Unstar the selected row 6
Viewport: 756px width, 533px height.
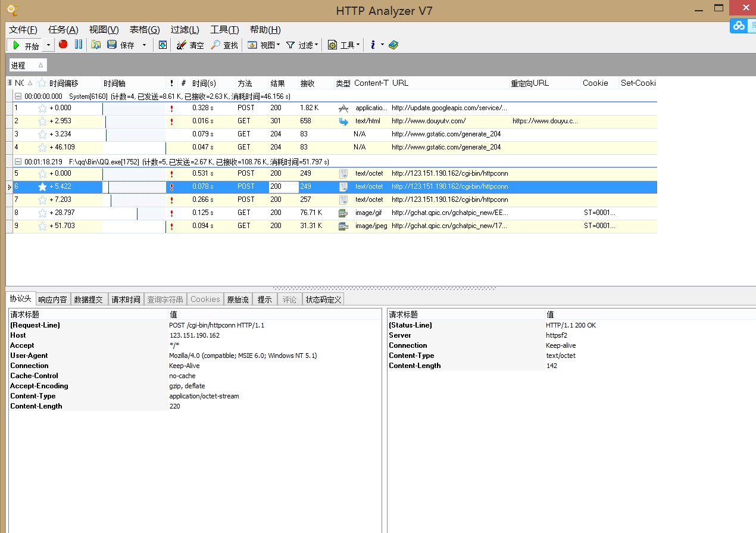click(x=42, y=187)
